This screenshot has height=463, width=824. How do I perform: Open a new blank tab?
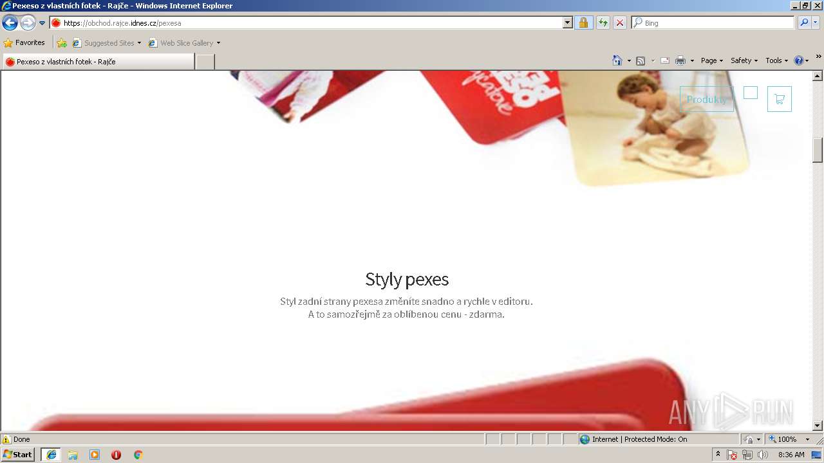pos(205,62)
